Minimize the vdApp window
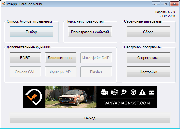This screenshot has height=129, width=180. [156, 4]
